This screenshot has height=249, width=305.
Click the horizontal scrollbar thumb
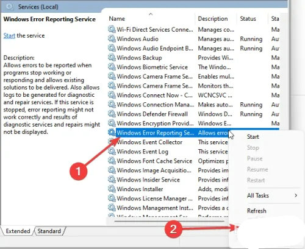pos(169,221)
